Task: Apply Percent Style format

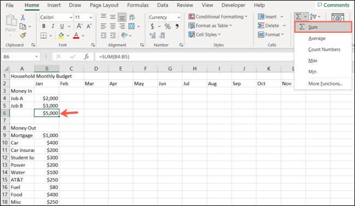Action: pyautogui.click(x=168, y=27)
